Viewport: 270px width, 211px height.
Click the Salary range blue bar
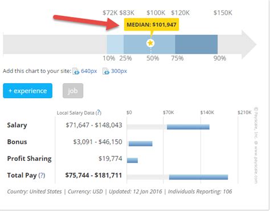coord(188,127)
